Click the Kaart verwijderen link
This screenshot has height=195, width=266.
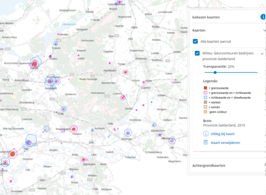point(225,143)
